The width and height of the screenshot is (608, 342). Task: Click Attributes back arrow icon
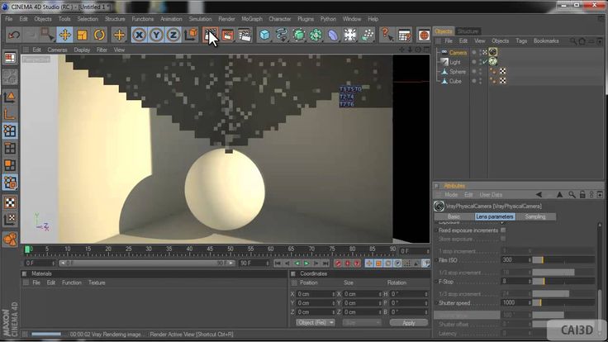pyautogui.click(x=539, y=195)
